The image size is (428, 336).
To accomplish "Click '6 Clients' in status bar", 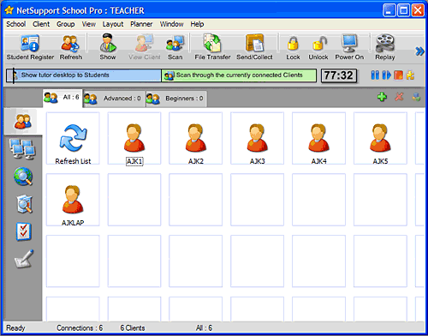I will 133,327.
